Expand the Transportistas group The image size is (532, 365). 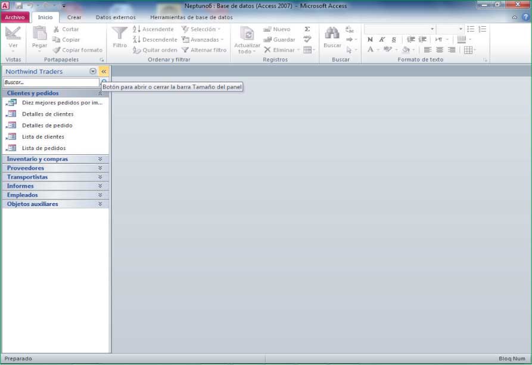55,177
